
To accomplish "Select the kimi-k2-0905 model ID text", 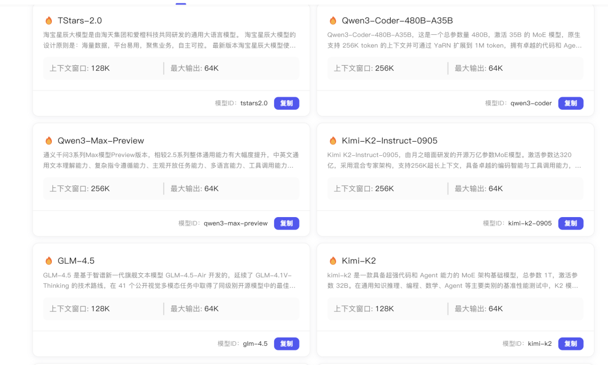I will (530, 223).
